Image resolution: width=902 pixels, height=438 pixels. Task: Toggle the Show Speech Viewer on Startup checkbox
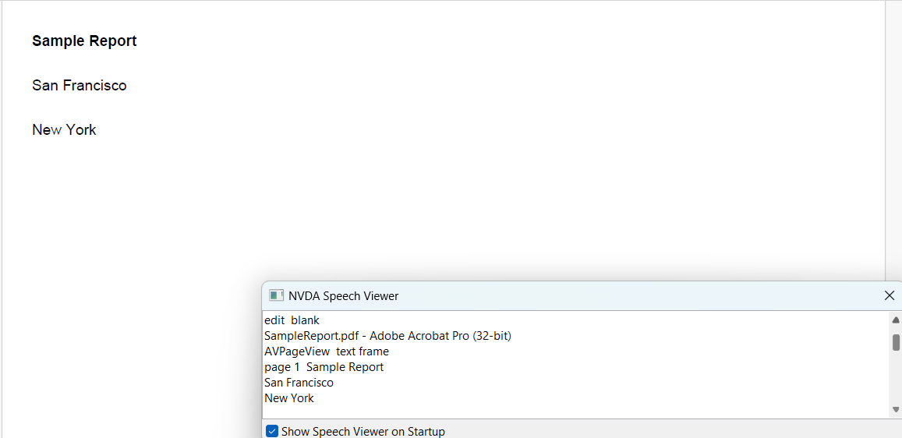(272, 431)
